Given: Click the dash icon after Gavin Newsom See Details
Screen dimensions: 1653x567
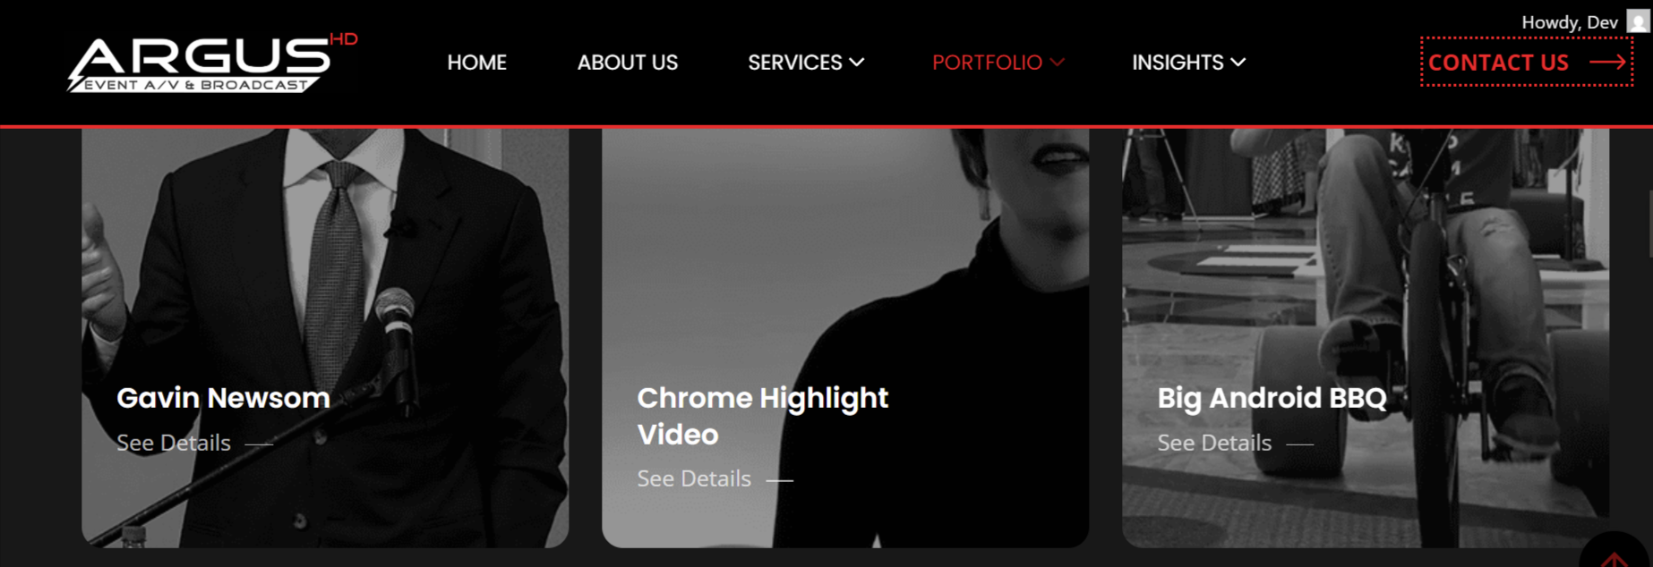Looking at the screenshot, I should coord(259,444).
